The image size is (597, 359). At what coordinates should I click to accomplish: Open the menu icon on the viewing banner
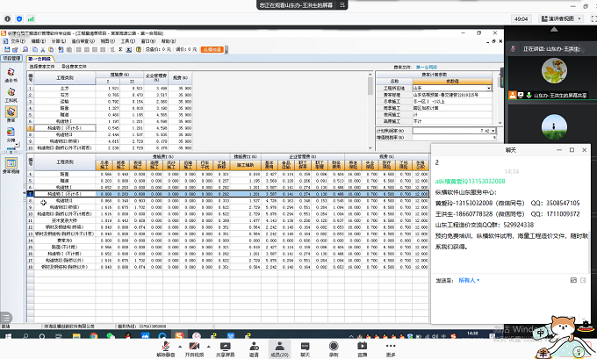[342, 5]
